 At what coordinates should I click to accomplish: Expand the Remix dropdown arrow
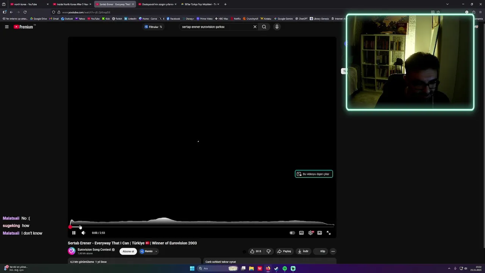(x=156, y=251)
